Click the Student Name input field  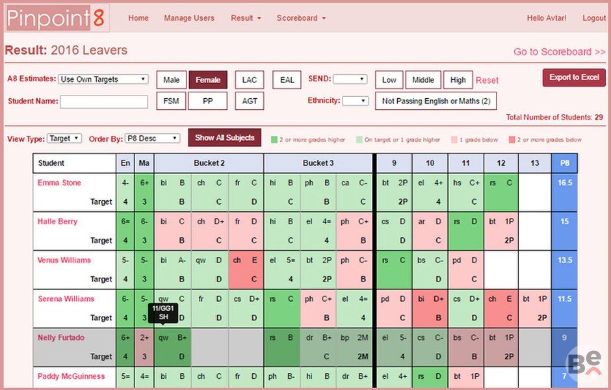click(104, 101)
